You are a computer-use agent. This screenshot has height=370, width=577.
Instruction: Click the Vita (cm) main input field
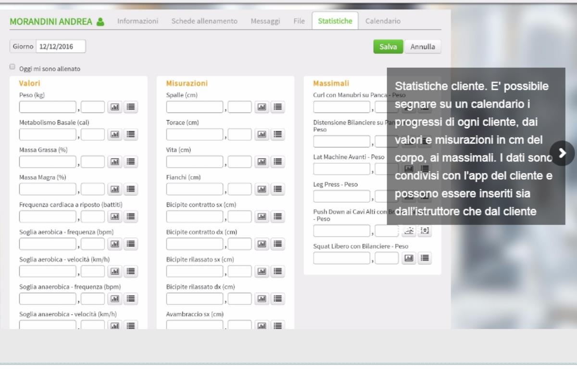[x=194, y=162]
